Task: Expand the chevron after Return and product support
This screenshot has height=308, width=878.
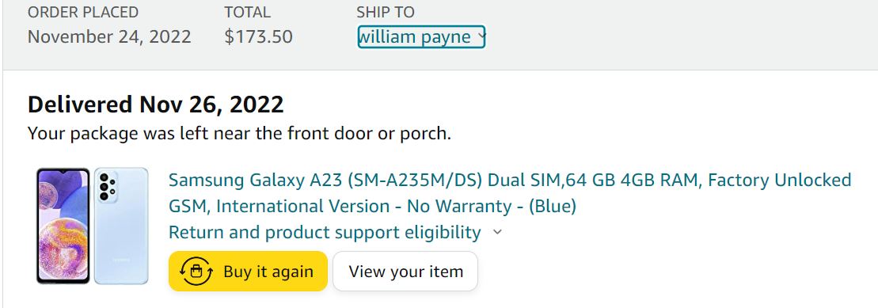Action: coord(497,233)
